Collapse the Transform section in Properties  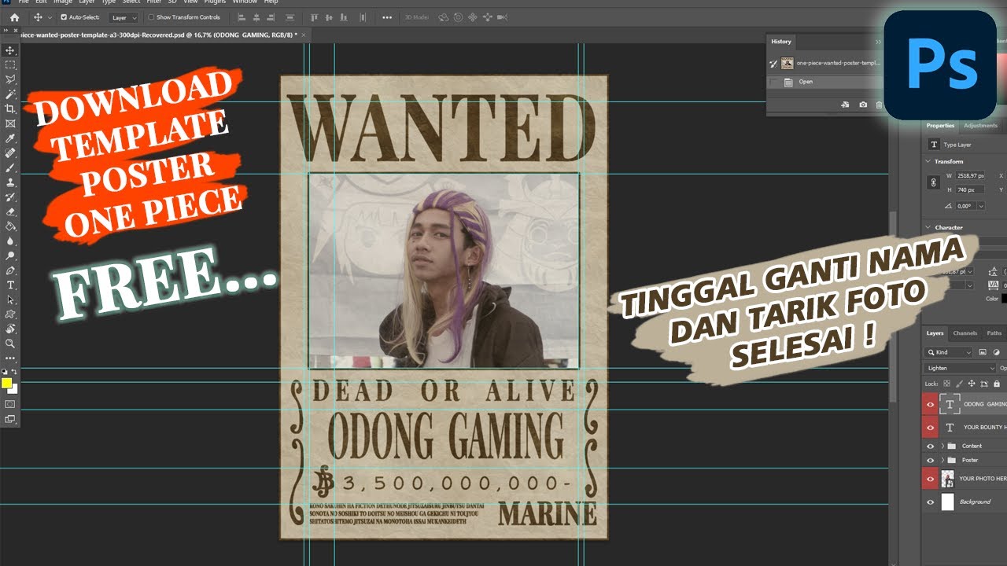928,161
